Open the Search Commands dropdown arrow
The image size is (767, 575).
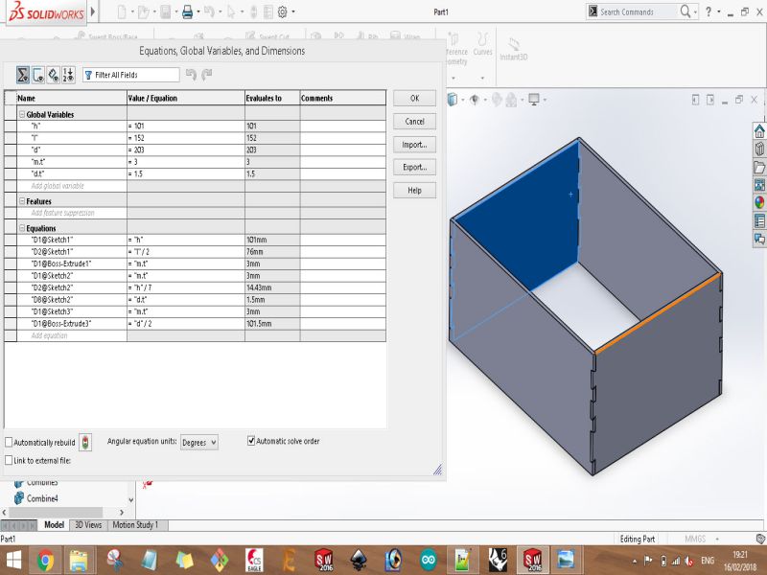(x=695, y=12)
